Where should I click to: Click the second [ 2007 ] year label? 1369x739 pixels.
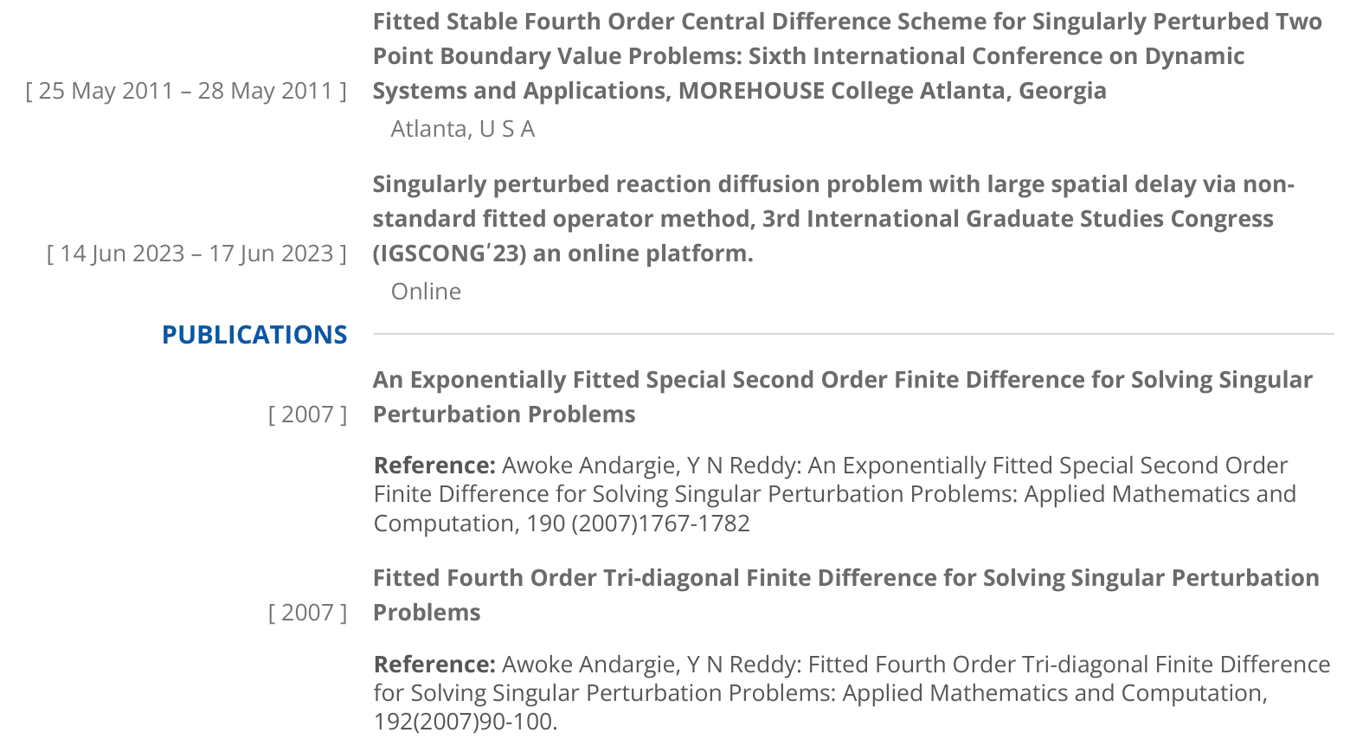point(307,613)
